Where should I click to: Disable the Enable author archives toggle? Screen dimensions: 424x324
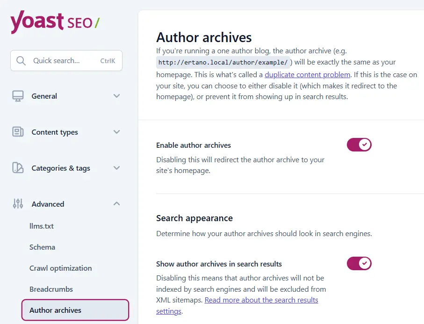click(359, 144)
